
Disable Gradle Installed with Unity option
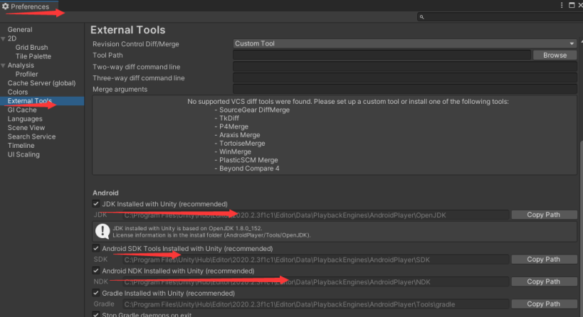pos(96,293)
